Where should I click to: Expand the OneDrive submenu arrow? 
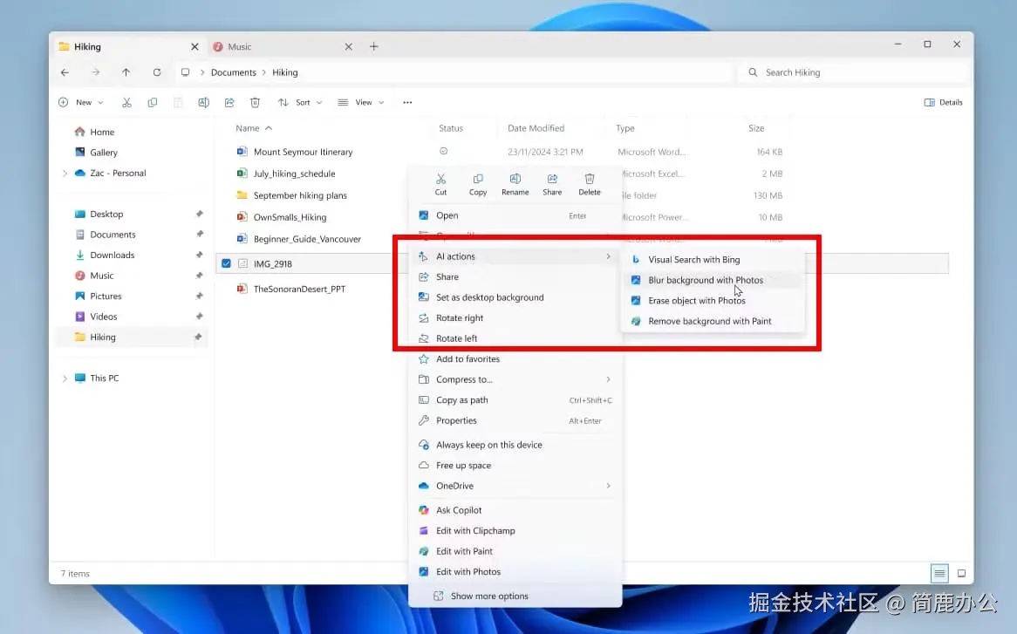point(609,487)
